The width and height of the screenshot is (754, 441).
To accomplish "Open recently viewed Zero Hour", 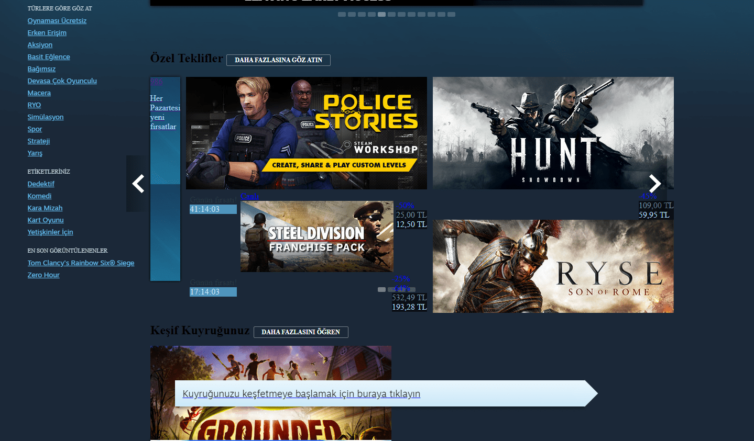I will (x=43, y=275).
